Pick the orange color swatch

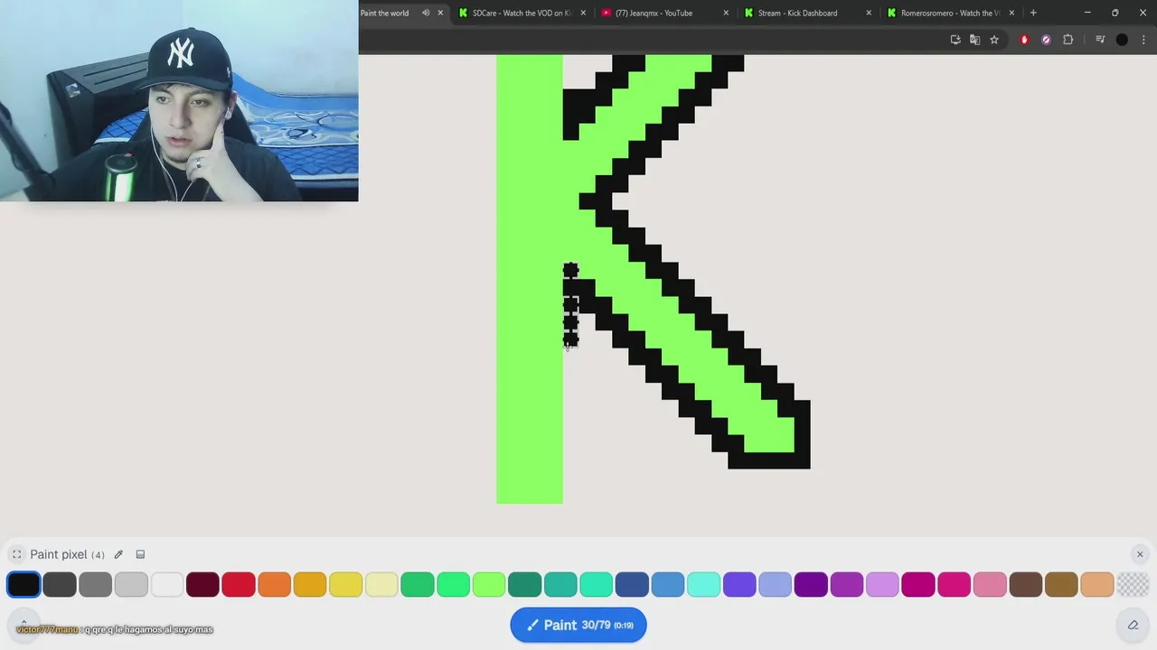[274, 584]
